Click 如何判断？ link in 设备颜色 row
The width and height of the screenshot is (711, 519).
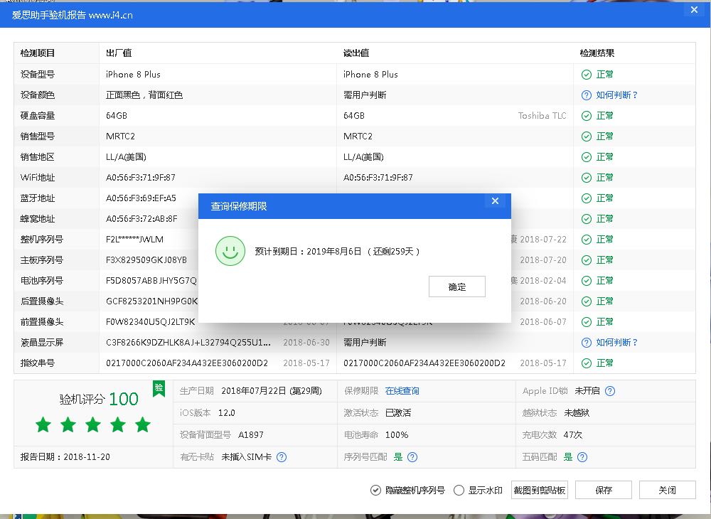616,95
